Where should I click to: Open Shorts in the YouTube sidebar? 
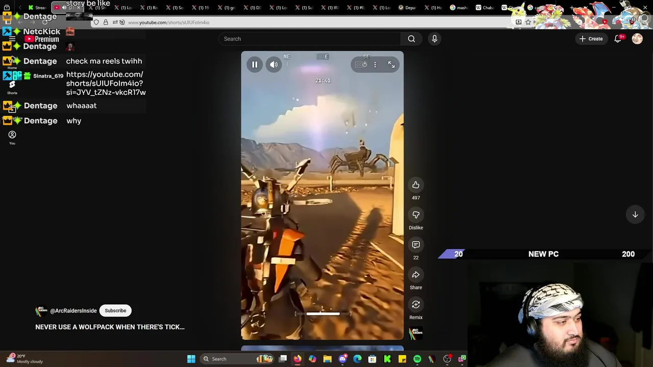[x=12, y=88]
